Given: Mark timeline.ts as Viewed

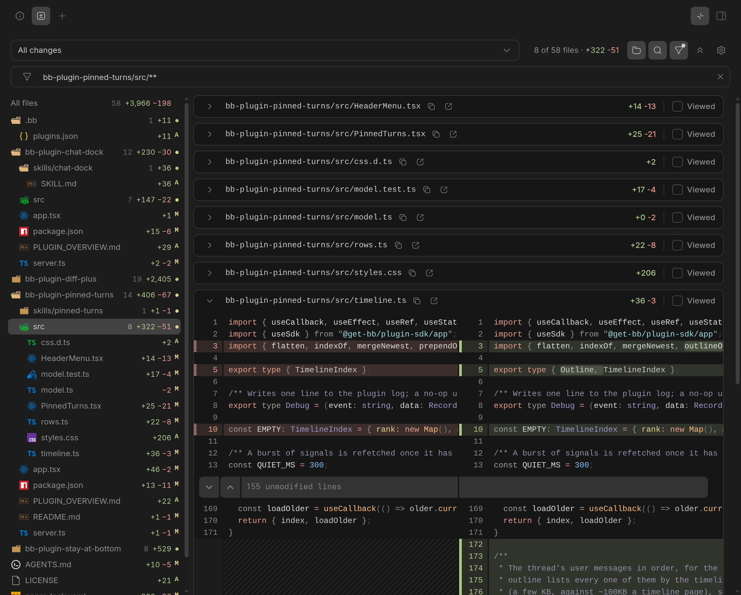Looking at the screenshot, I should click(677, 301).
